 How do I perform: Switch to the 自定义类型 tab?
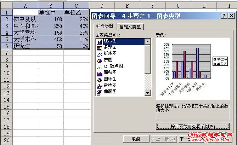coord(130,27)
